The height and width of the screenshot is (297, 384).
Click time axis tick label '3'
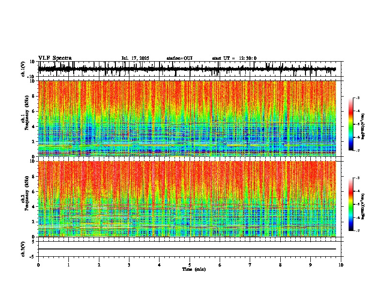pyautogui.click(x=129, y=265)
